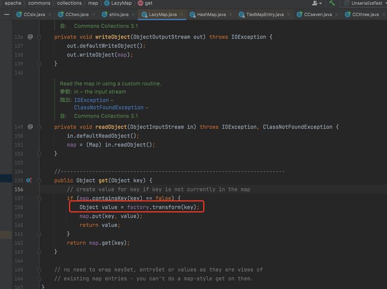The width and height of the screenshot is (387, 289).
Task: Open the user account dropdown icon
Action: coord(316,3)
